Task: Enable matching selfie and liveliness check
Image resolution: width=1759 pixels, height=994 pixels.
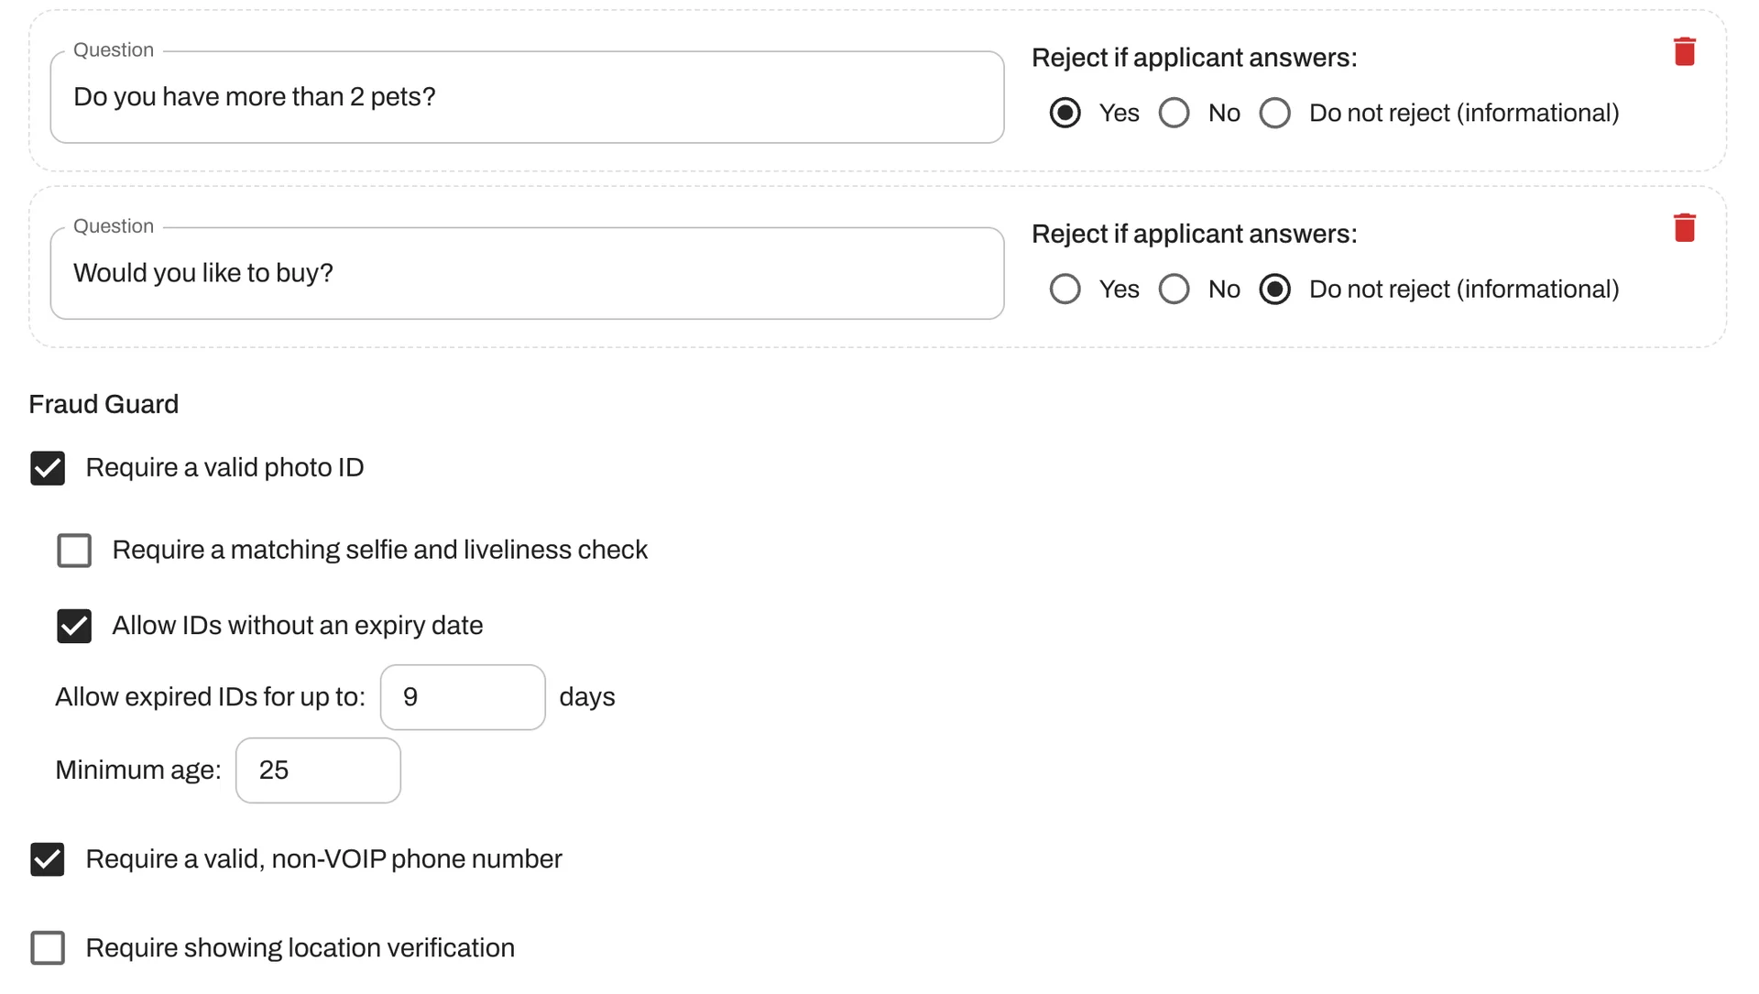Action: pos(74,551)
